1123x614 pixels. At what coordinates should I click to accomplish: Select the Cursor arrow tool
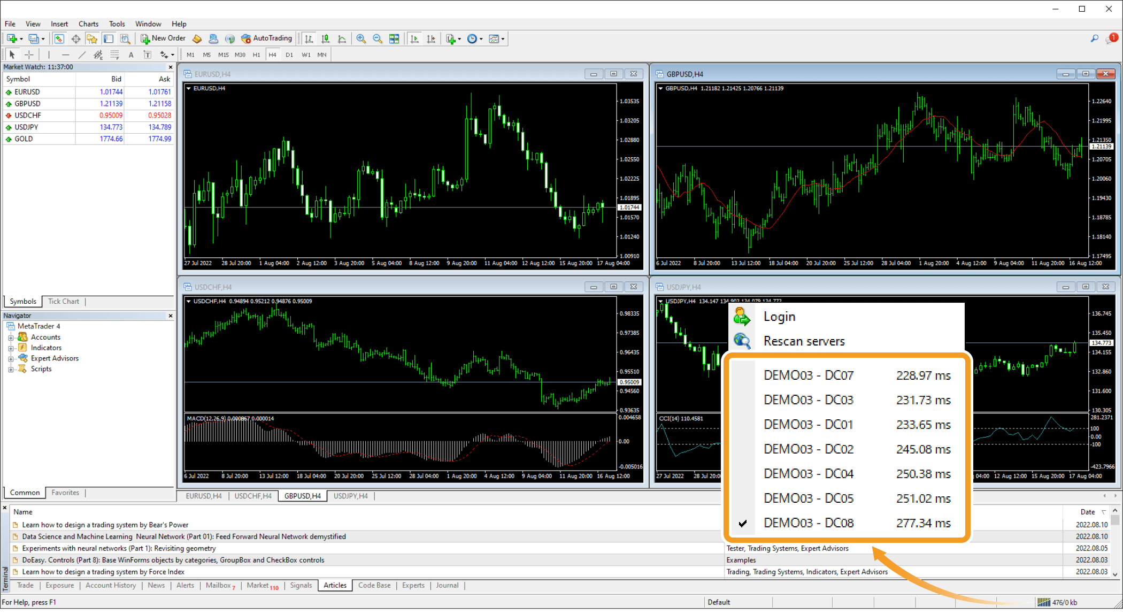[x=12, y=55]
